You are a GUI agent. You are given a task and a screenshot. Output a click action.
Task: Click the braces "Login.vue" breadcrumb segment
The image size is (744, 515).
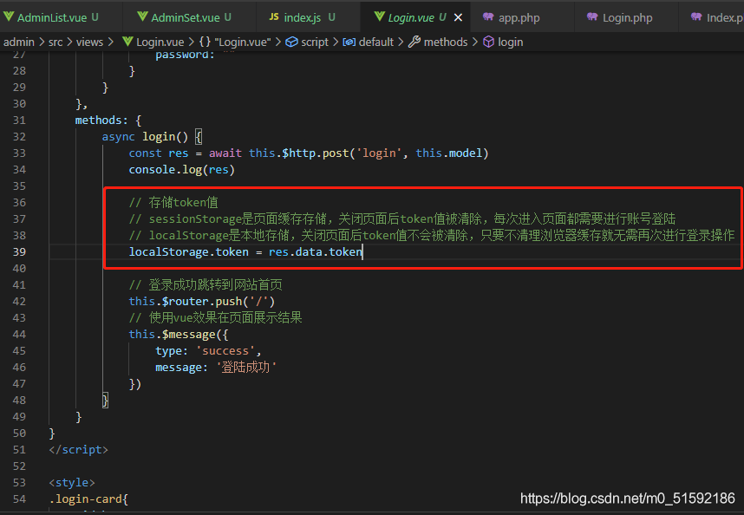tap(235, 42)
